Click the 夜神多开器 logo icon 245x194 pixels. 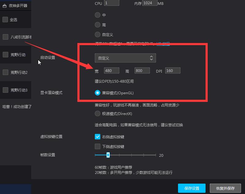tap(5, 5)
